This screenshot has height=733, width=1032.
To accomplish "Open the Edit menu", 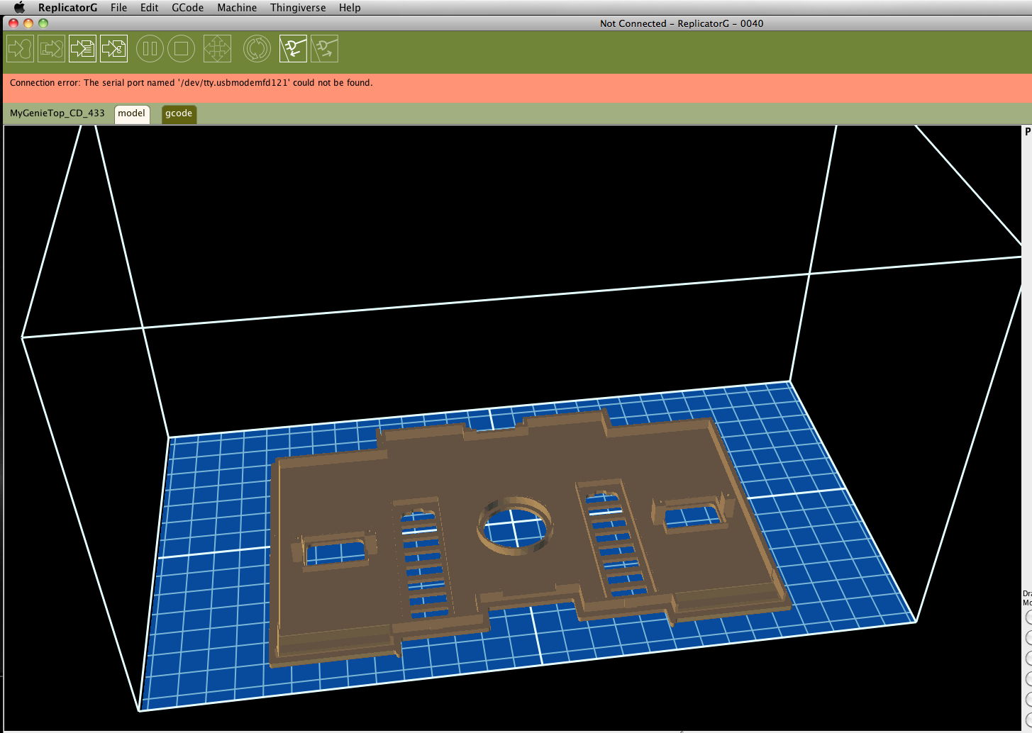I will point(150,7).
